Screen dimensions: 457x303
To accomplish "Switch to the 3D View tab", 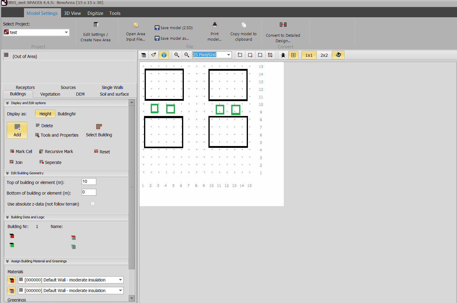I will click(x=72, y=13).
